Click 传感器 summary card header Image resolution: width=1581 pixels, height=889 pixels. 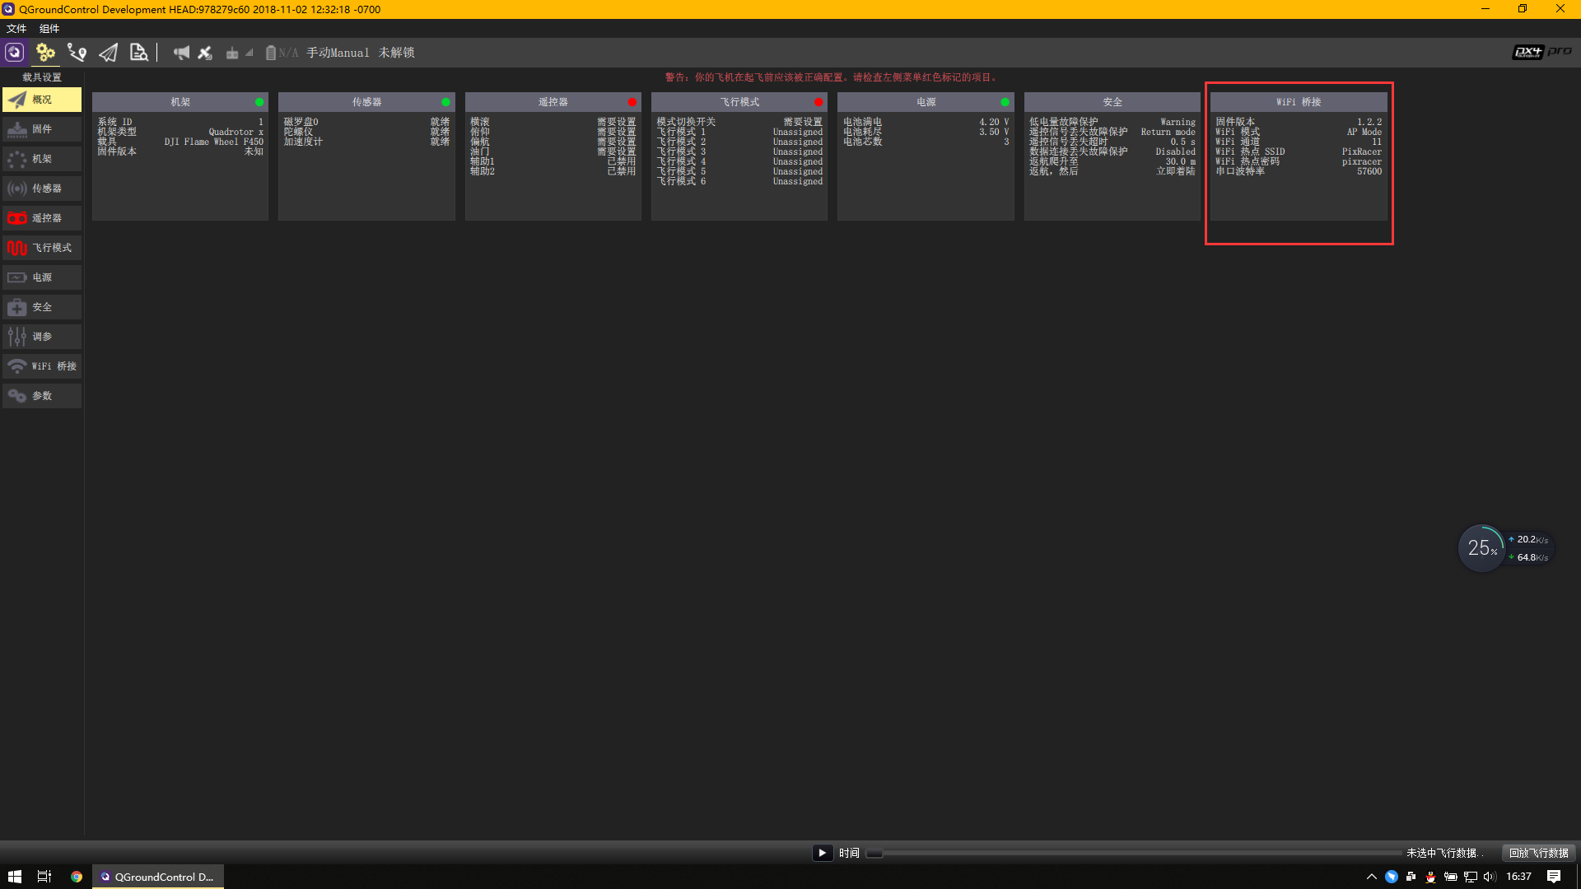[x=366, y=102]
